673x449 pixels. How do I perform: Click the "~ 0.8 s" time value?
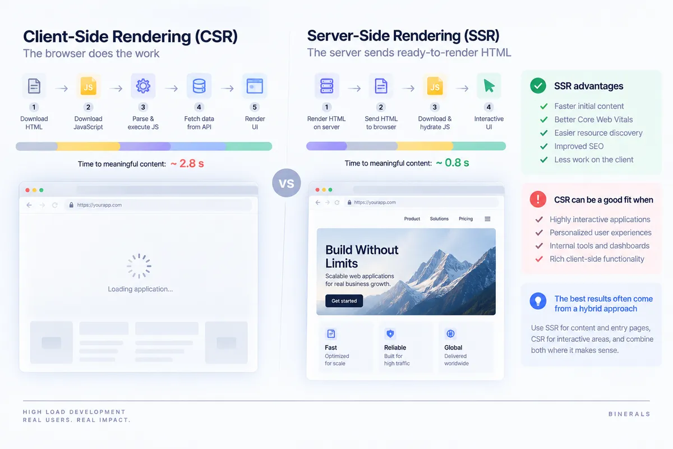coord(452,163)
